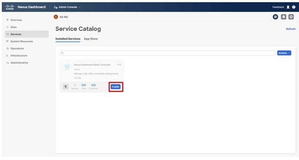Click the Enable button on service card
299x160 pixels.
(x=116, y=87)
